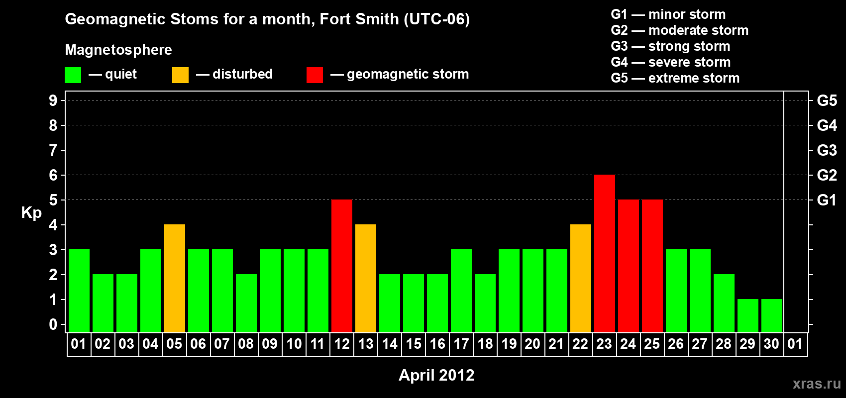Click the '6' tick on Kp axis
This screenshot has height=398, width=846.
click(53, 175)
